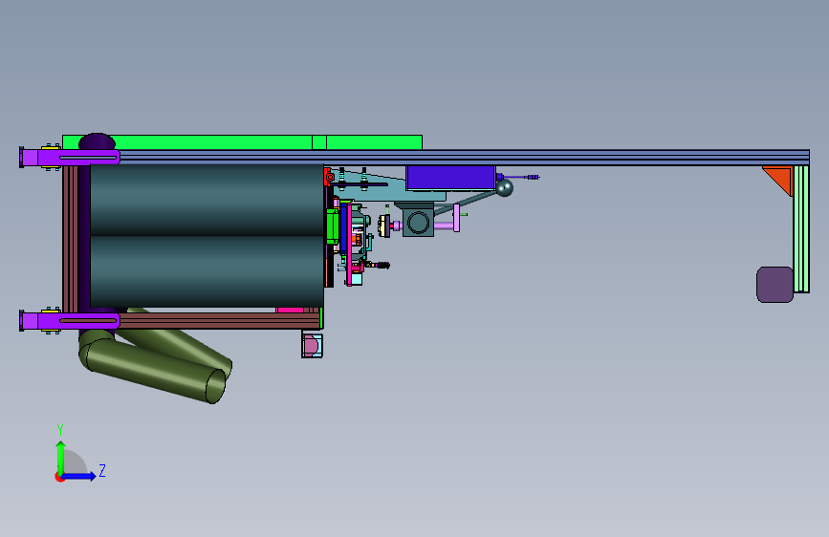Viewport: 829px width, 537px height.
Task: Click the red X axis dot at triad origin
Action: click(x=58, y=477)
